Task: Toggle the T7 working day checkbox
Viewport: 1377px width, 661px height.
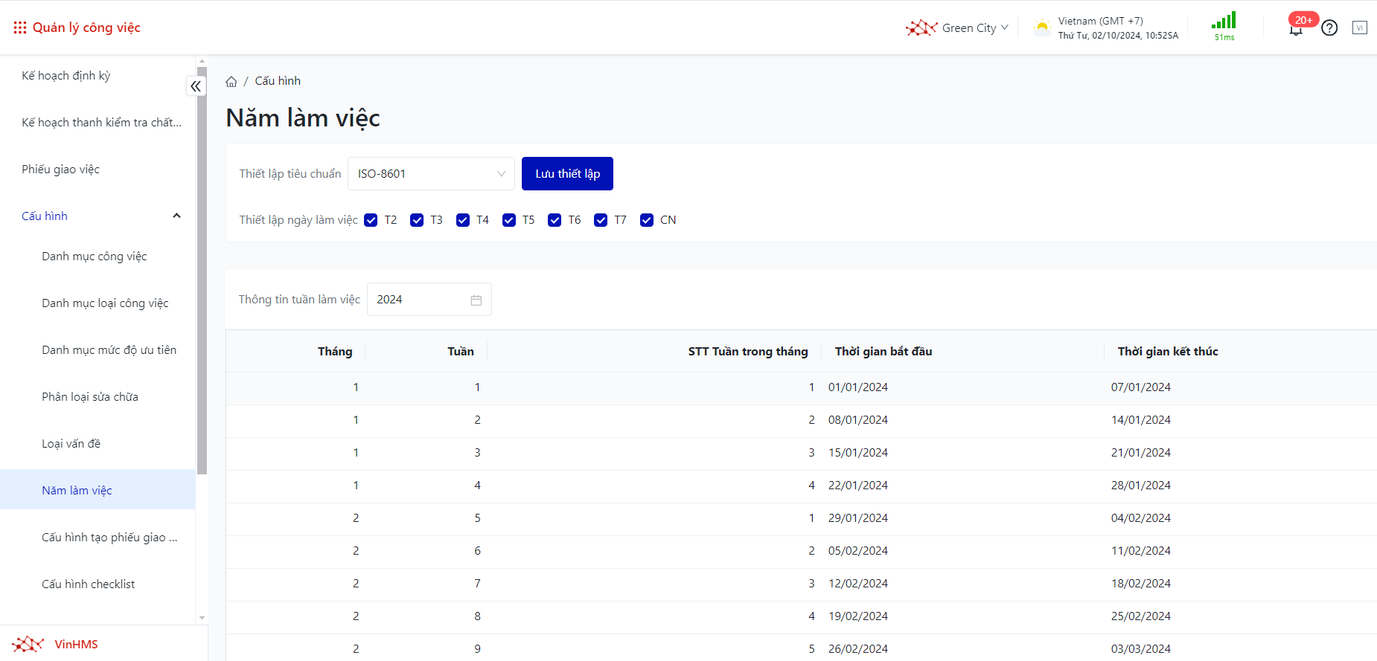Action: [x=601, y=220]
